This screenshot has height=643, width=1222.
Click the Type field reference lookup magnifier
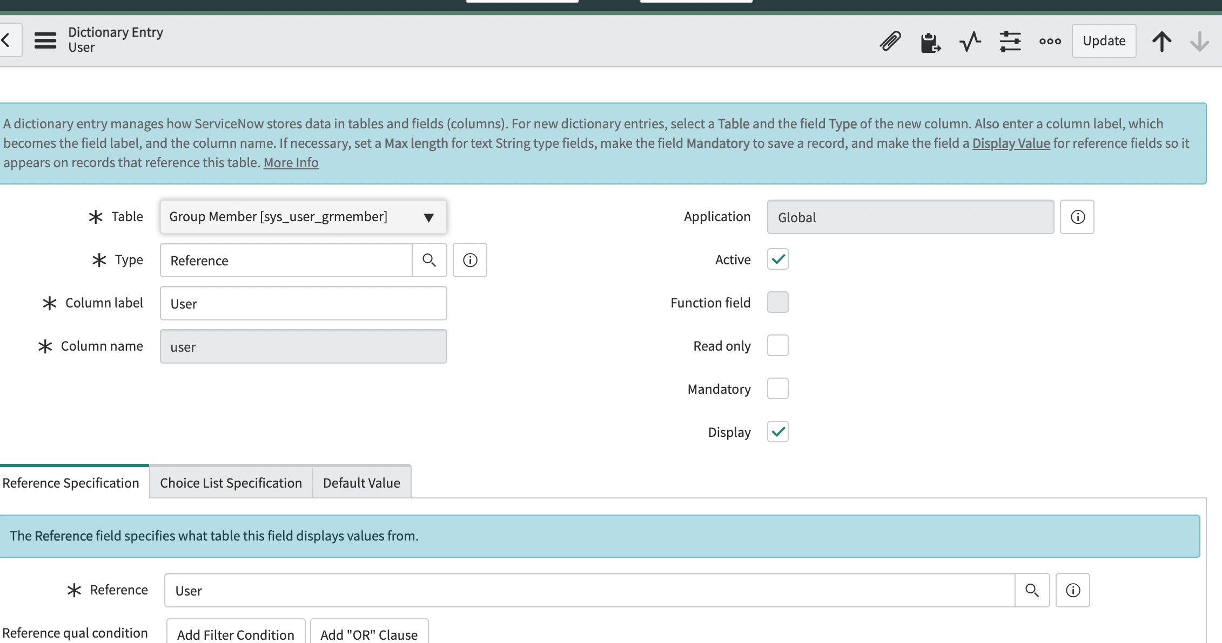(x=429, y=260)
